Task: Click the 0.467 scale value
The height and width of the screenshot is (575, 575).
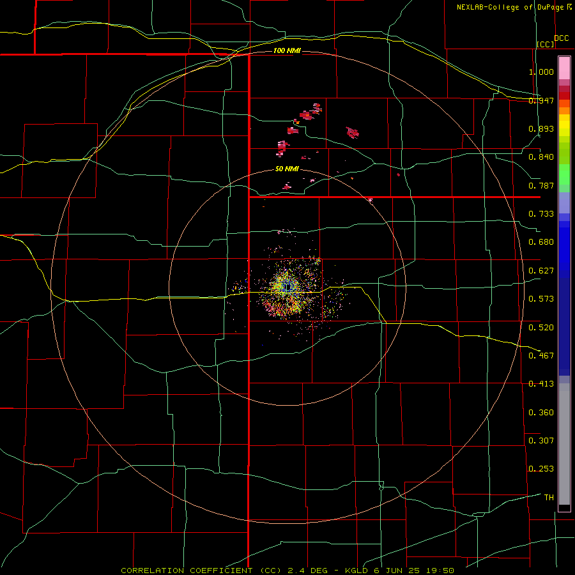Action: pyautogui.click(x=541, y=356)
